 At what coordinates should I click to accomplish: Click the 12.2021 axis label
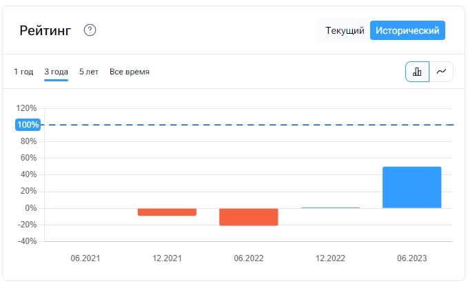click(167, 258)
